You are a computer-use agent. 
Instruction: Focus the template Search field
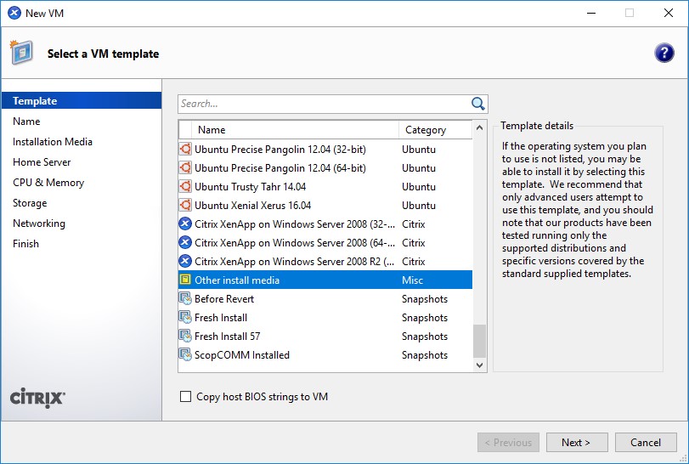click(x=324, y=104)
